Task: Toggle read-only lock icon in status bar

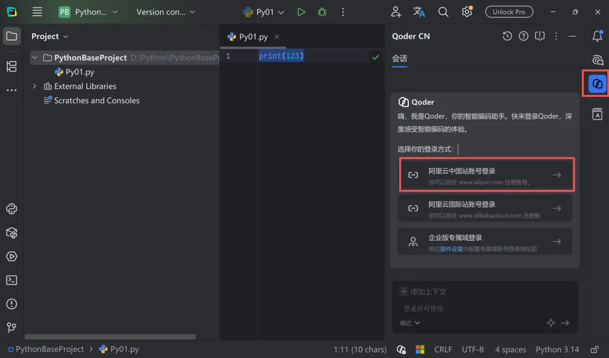Action: (594, 350)
